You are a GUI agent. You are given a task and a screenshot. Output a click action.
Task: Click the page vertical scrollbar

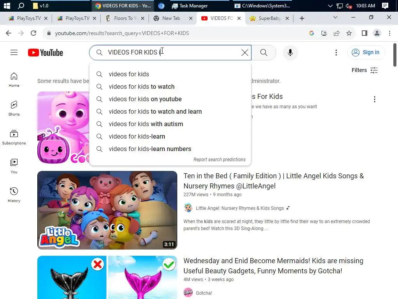click(x=395, y=55)
